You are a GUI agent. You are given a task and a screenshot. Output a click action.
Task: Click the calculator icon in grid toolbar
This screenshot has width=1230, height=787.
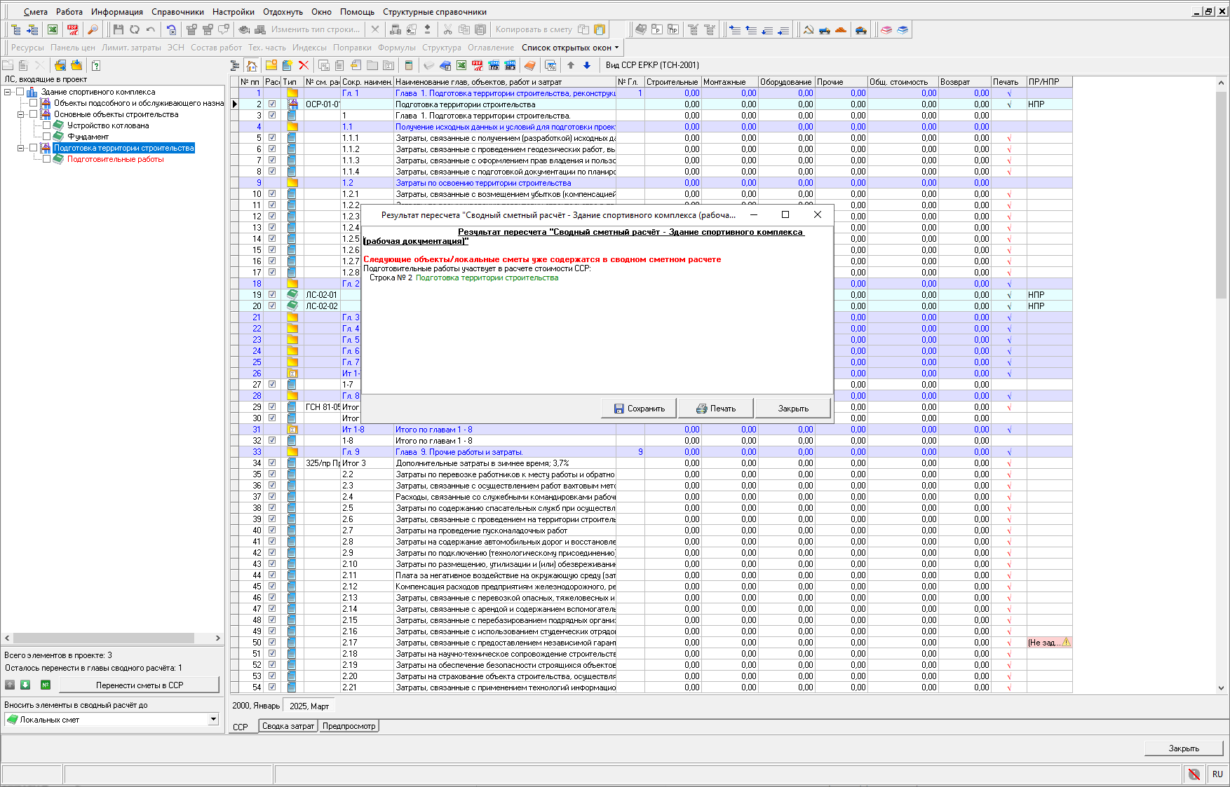click(x=408, y=65)
